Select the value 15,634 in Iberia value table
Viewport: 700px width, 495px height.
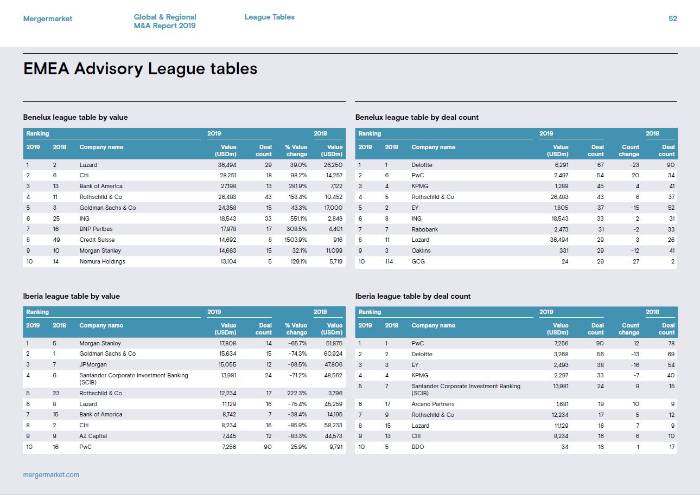click(x=227, y=353)
